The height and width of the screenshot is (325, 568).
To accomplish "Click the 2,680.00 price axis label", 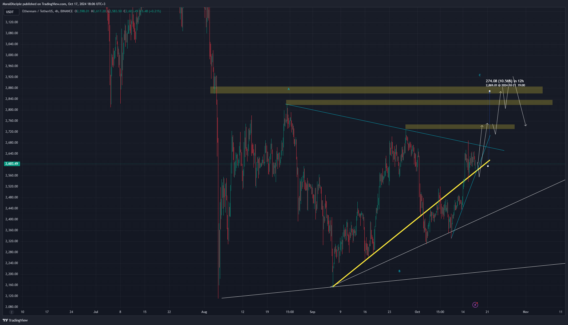I will click(x=12, y=143).
